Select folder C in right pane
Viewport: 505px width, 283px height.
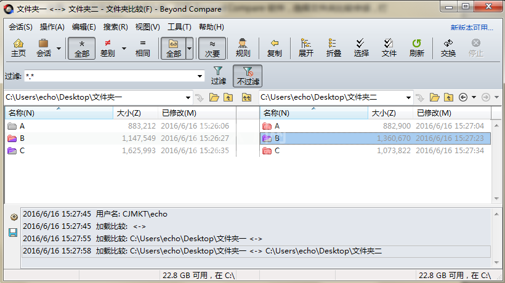376,151
